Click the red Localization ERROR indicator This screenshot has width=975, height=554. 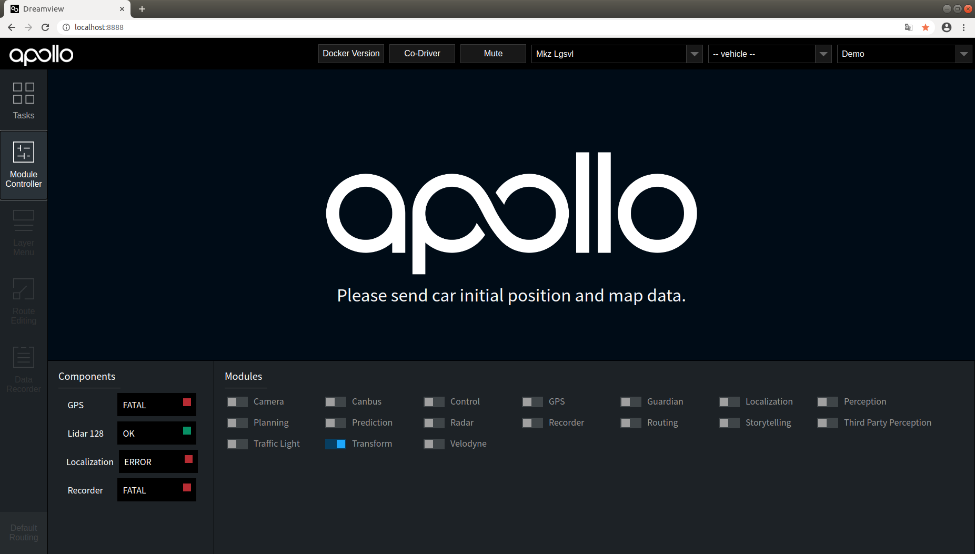188,459
